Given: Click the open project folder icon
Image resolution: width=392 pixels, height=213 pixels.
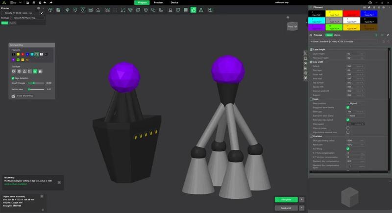Looking at the screenshot, I should [28, 2].
